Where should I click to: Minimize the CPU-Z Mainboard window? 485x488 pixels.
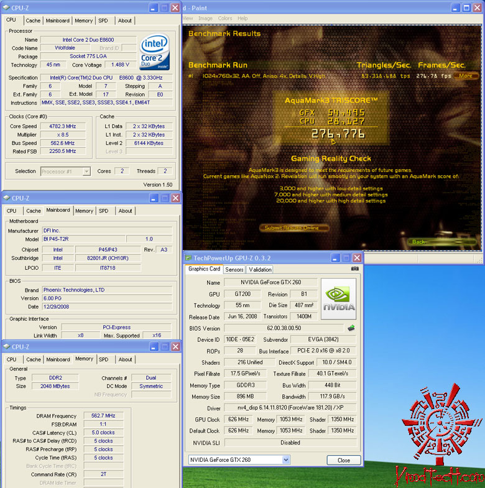click(154, 198)
